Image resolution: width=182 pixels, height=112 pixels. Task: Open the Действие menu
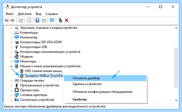pyautogui.click(x=25, y=14)
